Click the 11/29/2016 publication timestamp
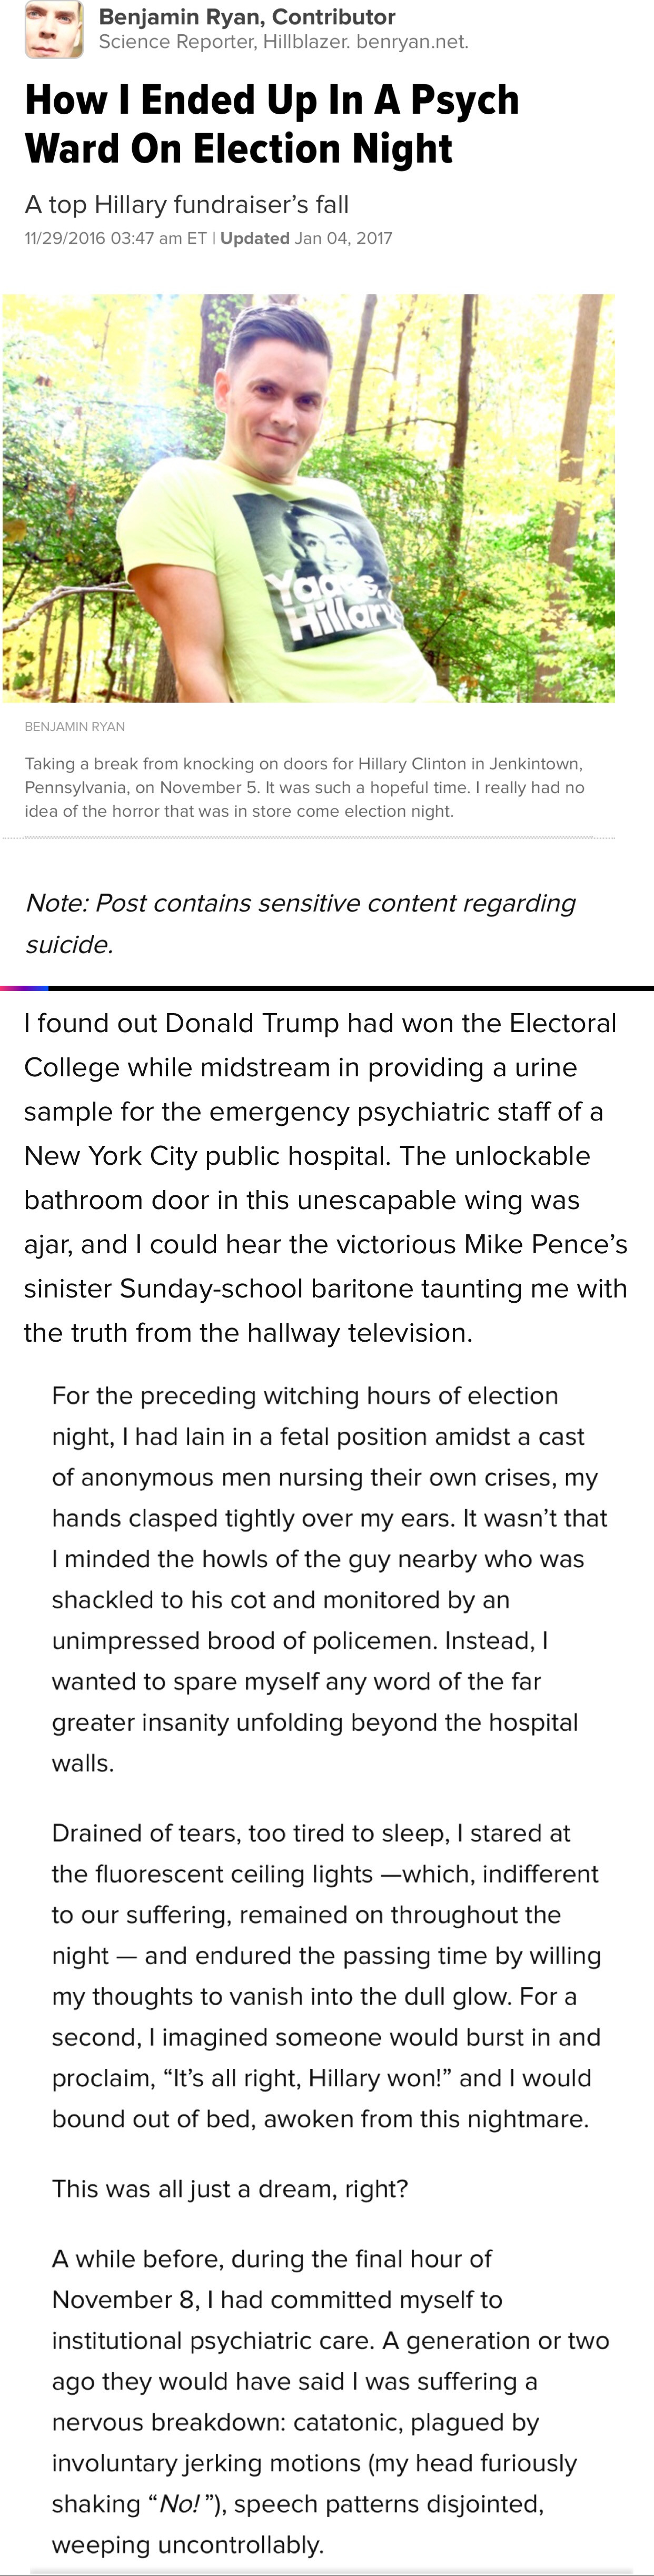 point(115,238)
